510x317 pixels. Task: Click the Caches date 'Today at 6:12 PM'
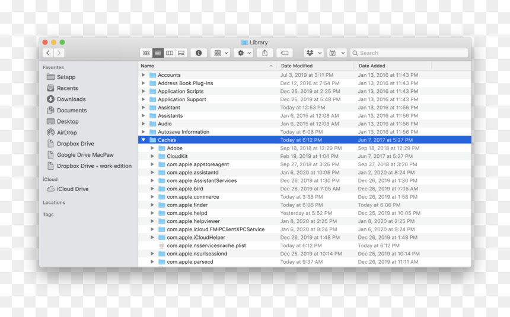(301, 140)
